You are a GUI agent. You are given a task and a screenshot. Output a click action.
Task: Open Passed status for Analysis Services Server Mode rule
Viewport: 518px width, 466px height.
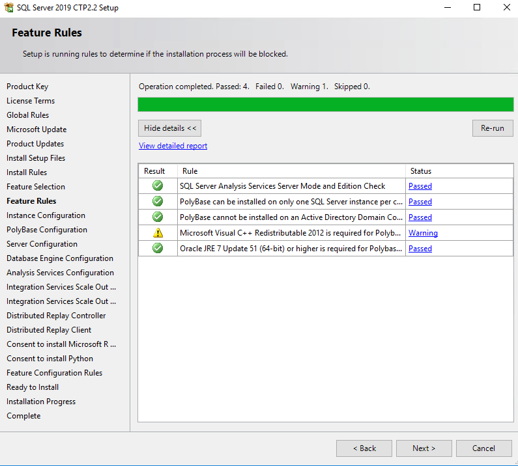(420, 186)
